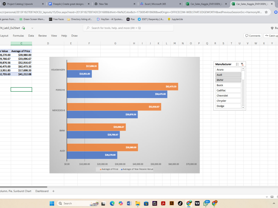Open the Data ribbon tab

[31, 36]
